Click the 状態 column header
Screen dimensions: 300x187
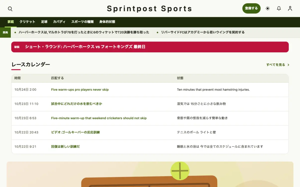180,78
